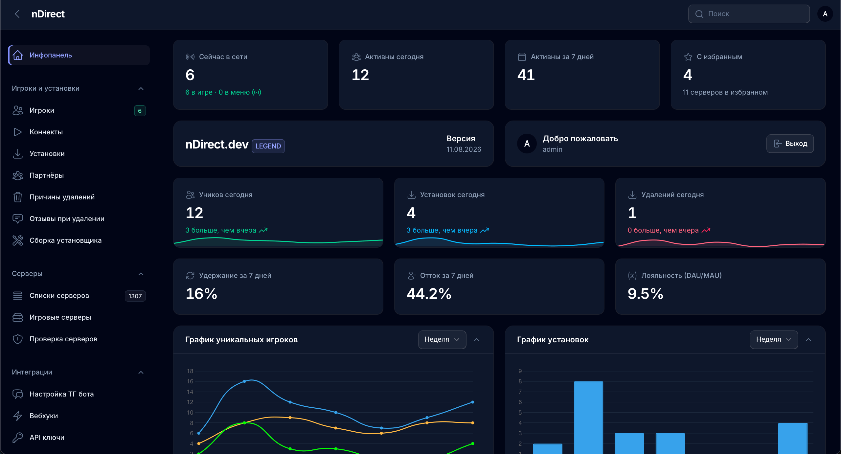Click the Вебхуки lightning icon

click(18, 416)
